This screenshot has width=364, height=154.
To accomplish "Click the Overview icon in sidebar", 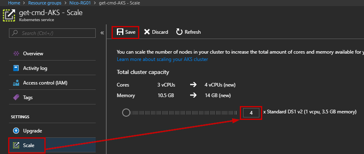I will pyautogui.click(x=16, y=54).
